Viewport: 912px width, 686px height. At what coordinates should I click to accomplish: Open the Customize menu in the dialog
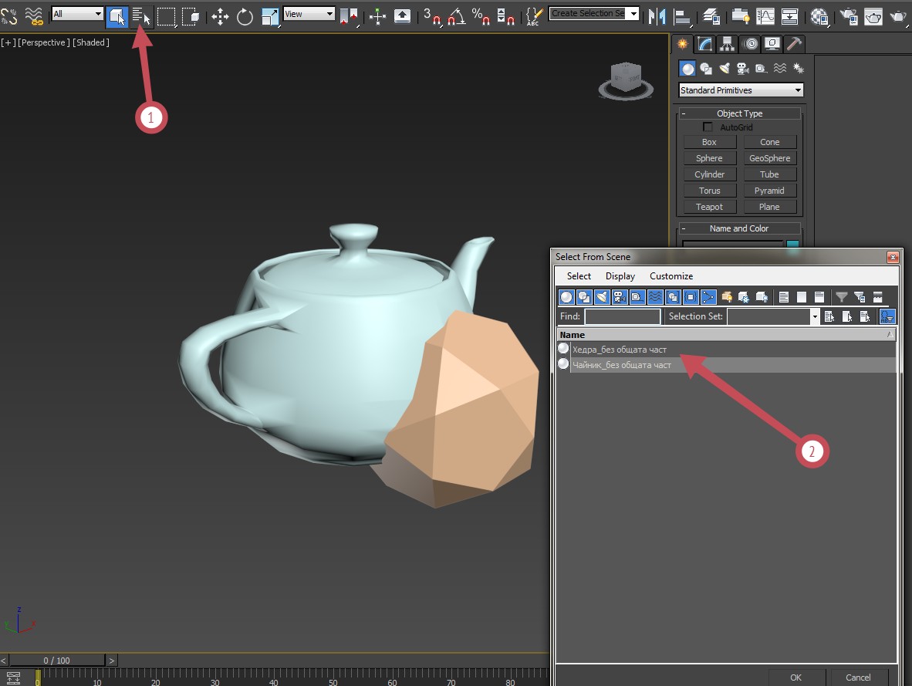click(x=671, y=276)
